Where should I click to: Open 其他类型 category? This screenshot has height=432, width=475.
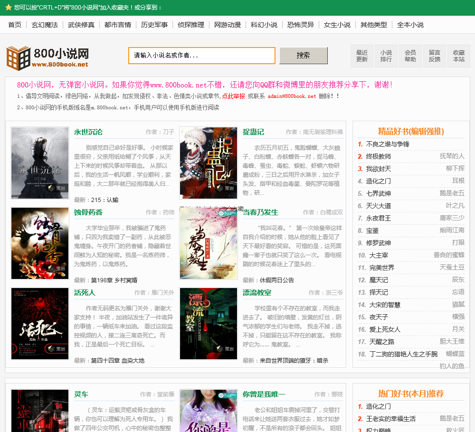pyautogui.click(x=374, y=25)
